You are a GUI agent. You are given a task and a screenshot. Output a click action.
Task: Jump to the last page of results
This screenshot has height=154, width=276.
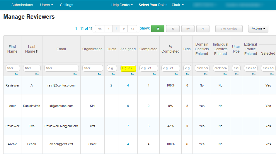point(132,29)
